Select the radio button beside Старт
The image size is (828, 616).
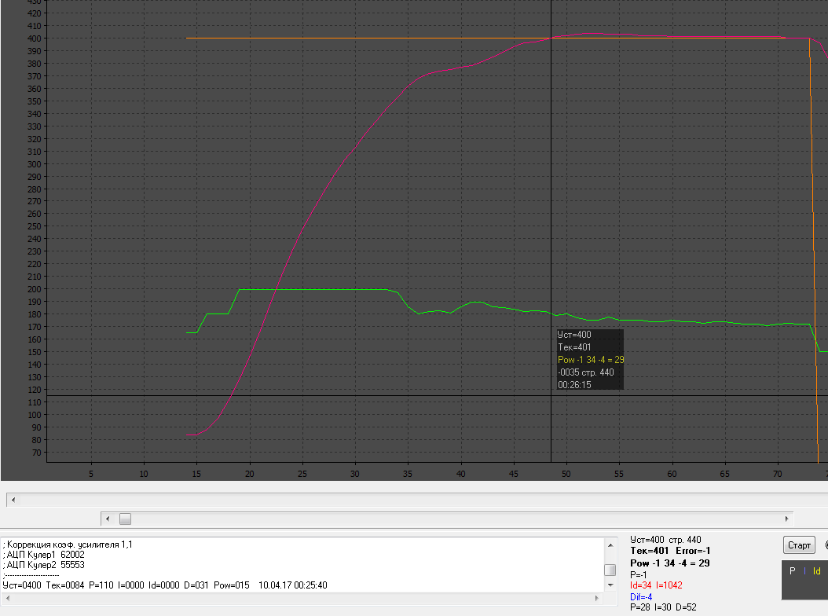[x=826, y=544]
